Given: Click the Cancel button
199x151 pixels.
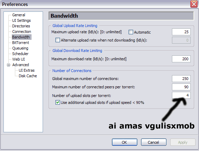Looking at the screenshot, I should [154, 142].
